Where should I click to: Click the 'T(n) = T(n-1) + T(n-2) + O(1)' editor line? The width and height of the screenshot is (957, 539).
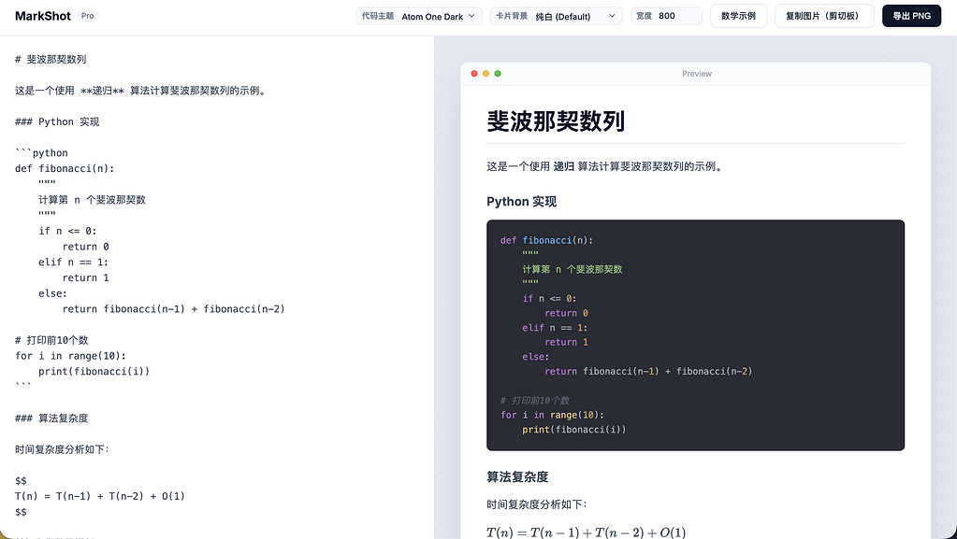[x=99, y=496]
